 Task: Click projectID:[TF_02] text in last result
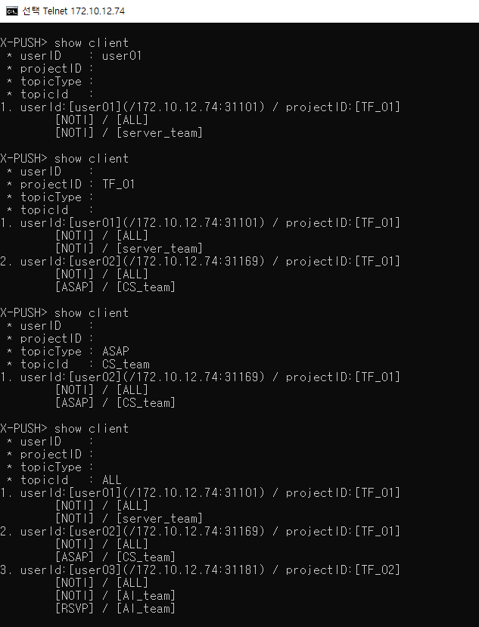[343, 570]
